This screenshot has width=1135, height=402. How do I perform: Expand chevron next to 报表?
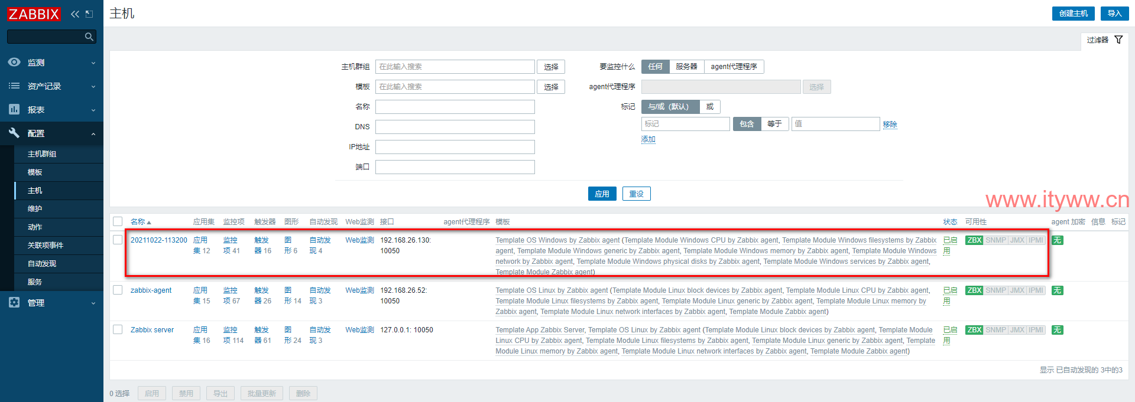tap(93, 110)
